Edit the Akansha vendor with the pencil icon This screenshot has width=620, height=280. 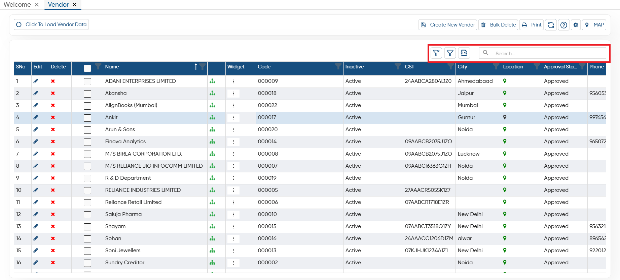click(36, 93)
